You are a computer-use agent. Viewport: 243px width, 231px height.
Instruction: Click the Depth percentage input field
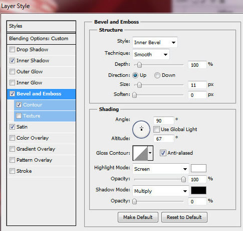(x=197, y=65)
